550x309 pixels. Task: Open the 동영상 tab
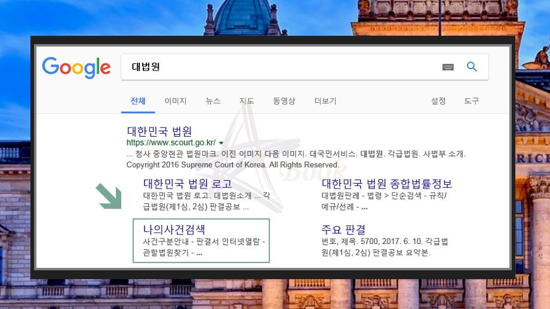284,101
